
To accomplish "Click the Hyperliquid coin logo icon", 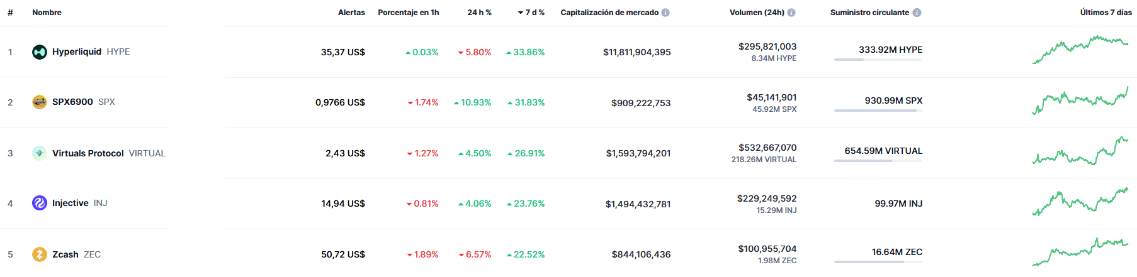I will tap(39, 52).
